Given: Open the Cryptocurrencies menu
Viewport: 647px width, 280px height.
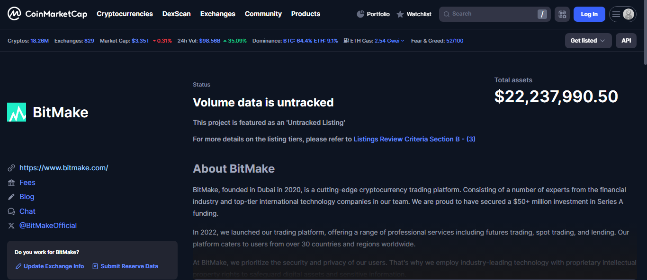Looking at the screenshot, I should 125,14.
